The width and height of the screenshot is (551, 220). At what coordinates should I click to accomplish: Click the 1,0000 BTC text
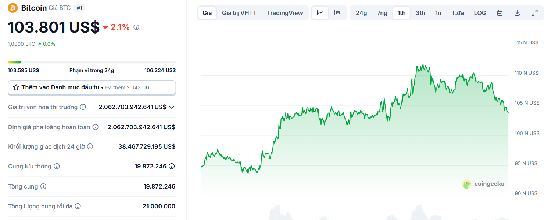coord(21,44)
